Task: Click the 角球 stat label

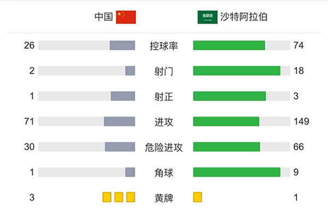Action: coord(164,172)
